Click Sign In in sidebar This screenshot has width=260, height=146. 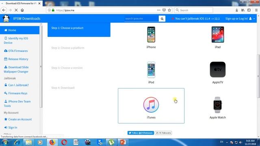[x=11, y=127]
